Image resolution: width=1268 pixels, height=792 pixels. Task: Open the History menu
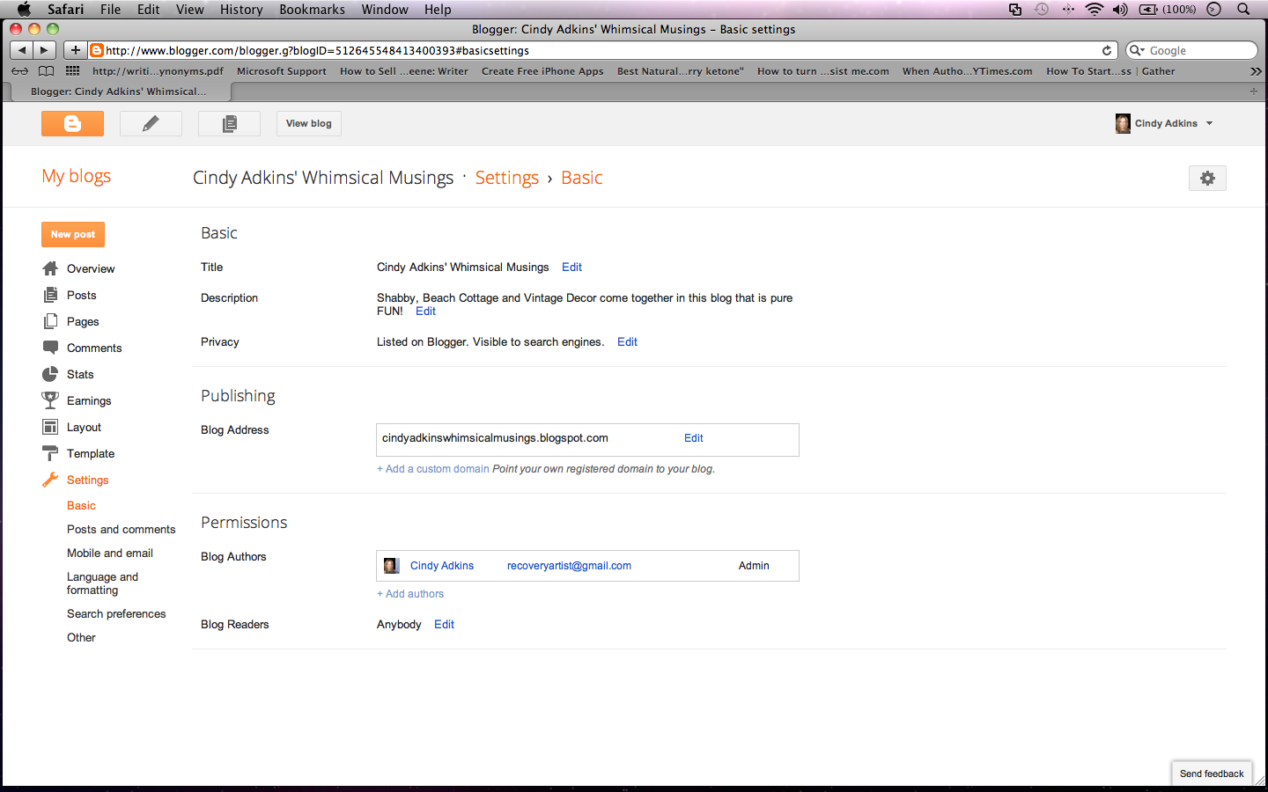pyautogui.click(x=241, y=9)
